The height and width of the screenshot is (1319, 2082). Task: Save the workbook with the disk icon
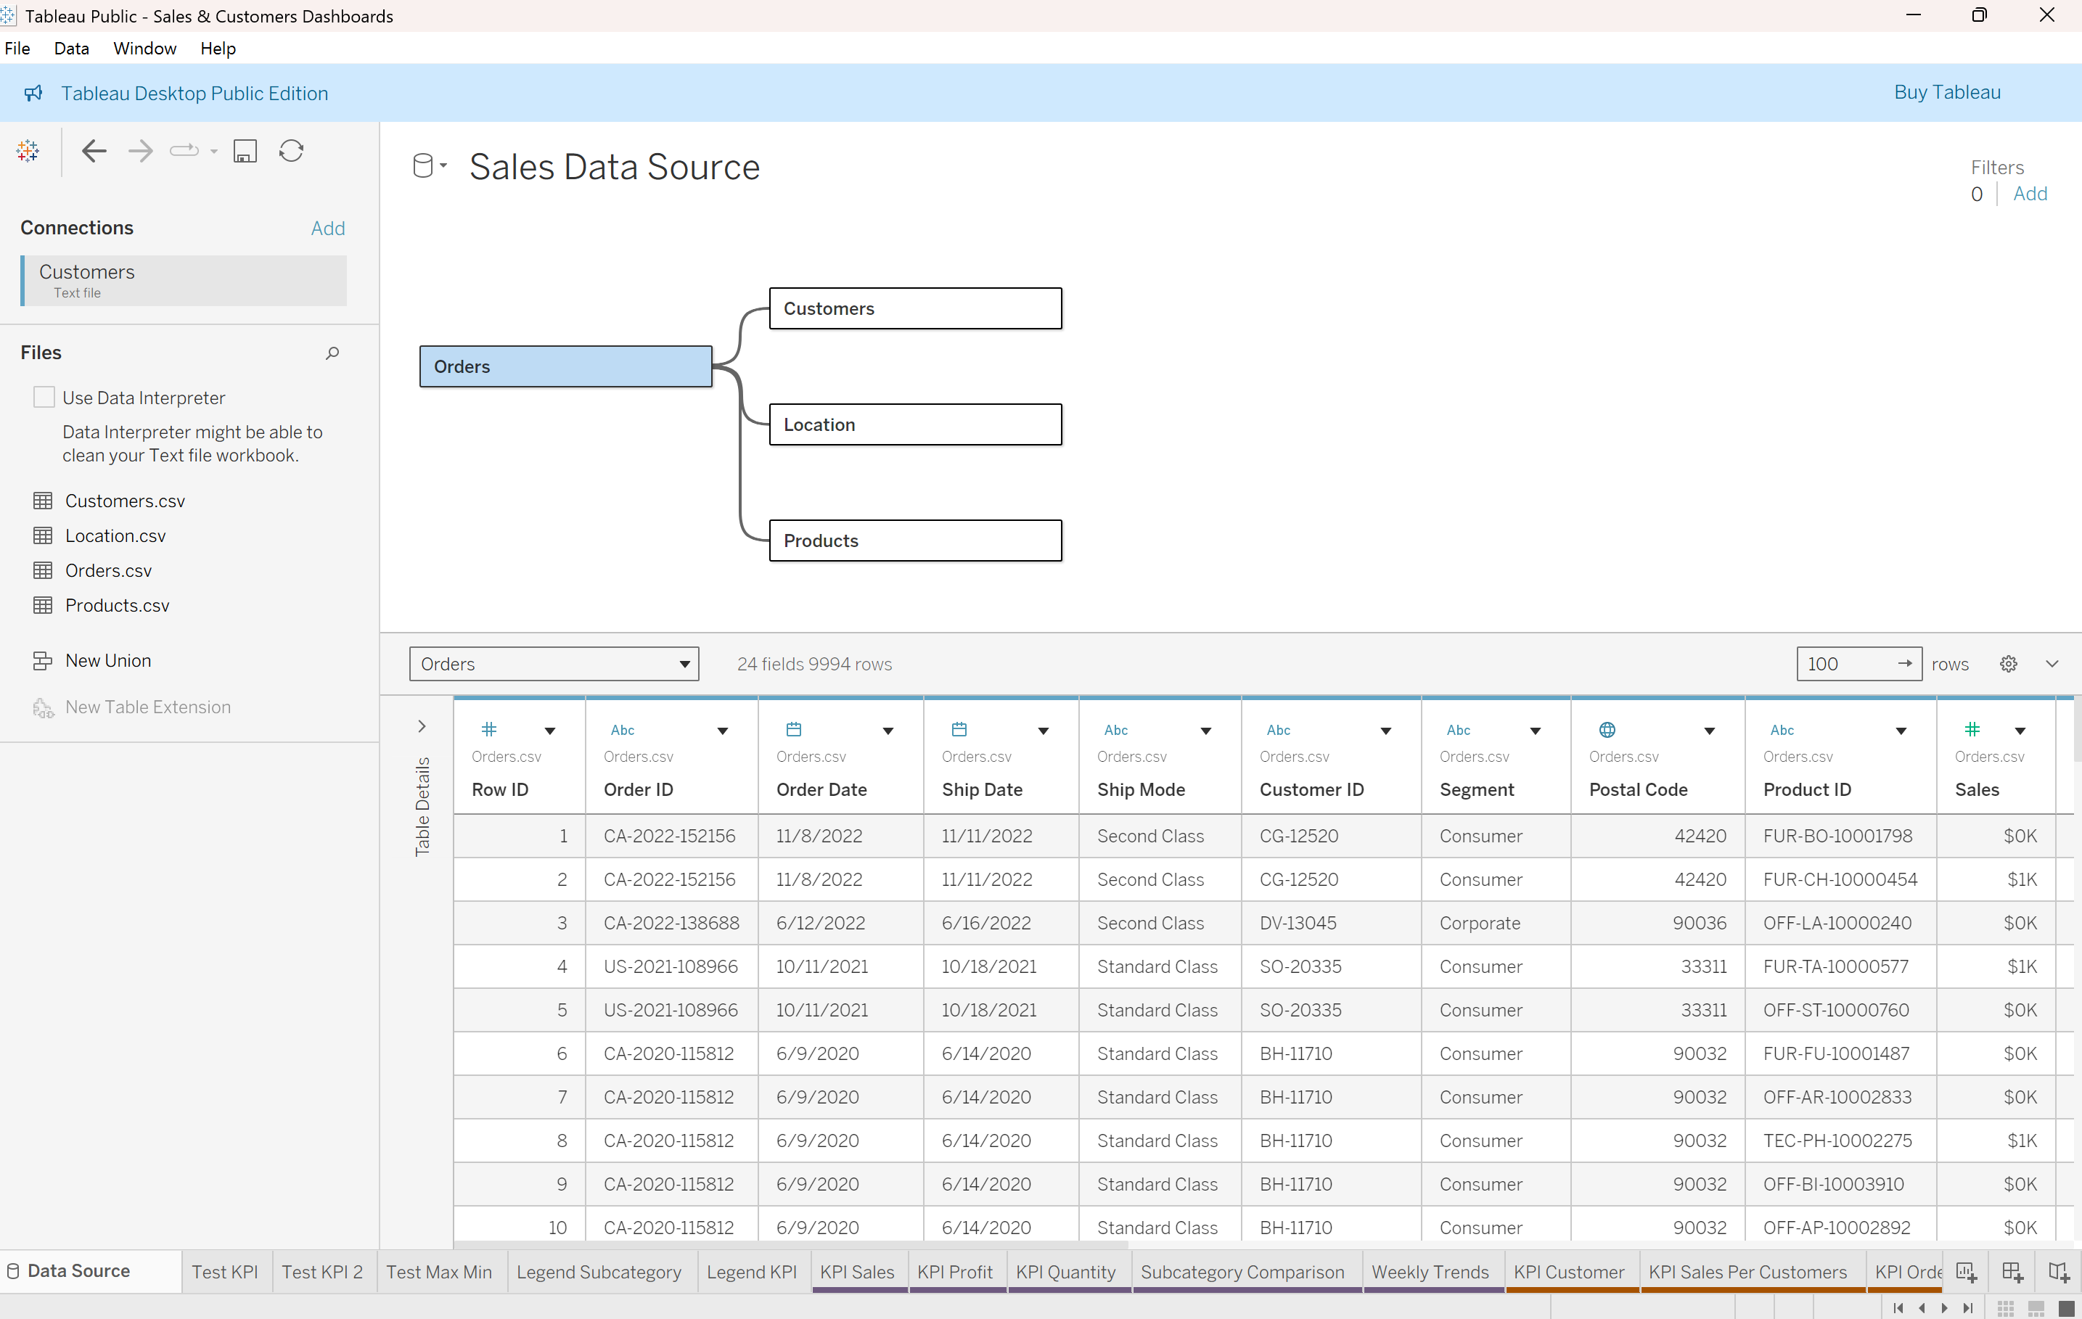point(245,151)
